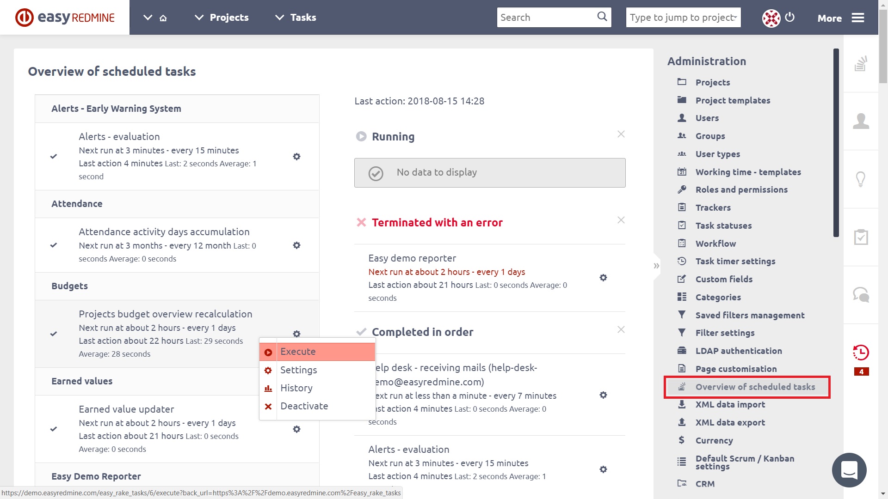
Task: Close the Terminated with an error section
Action: [621, 220]
